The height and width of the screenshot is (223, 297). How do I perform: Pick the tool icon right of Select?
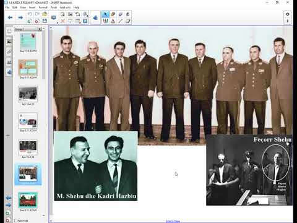tap(113, 14)
